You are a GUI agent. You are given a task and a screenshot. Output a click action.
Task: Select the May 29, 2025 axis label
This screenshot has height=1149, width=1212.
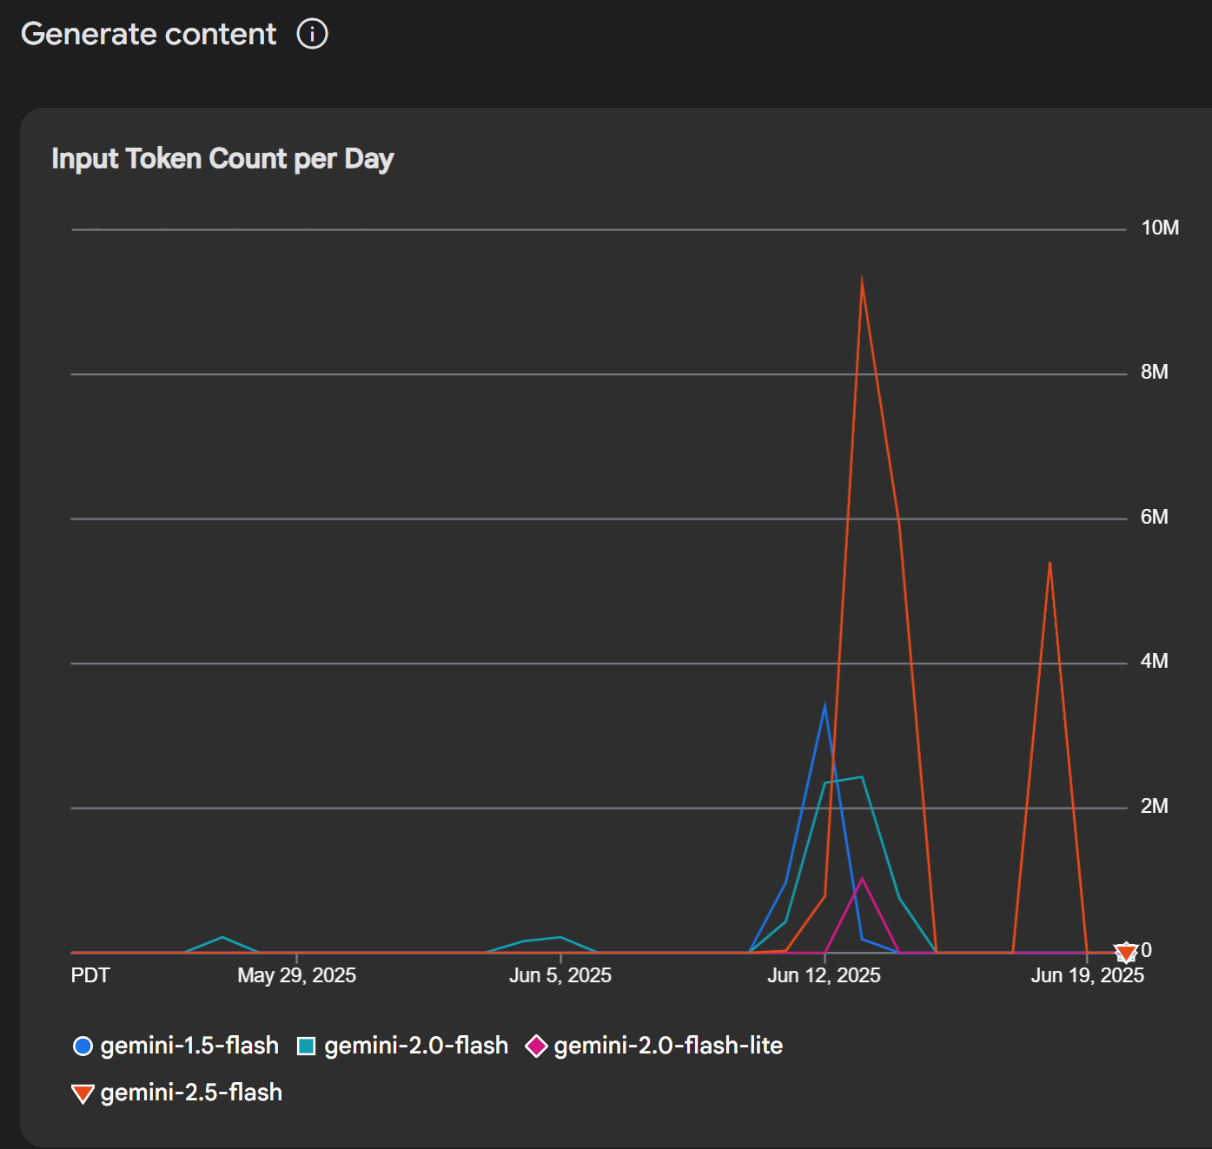[x=296, y=975]
